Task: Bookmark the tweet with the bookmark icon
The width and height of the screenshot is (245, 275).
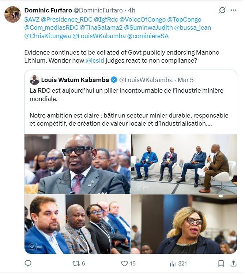Action: (221, 264)
